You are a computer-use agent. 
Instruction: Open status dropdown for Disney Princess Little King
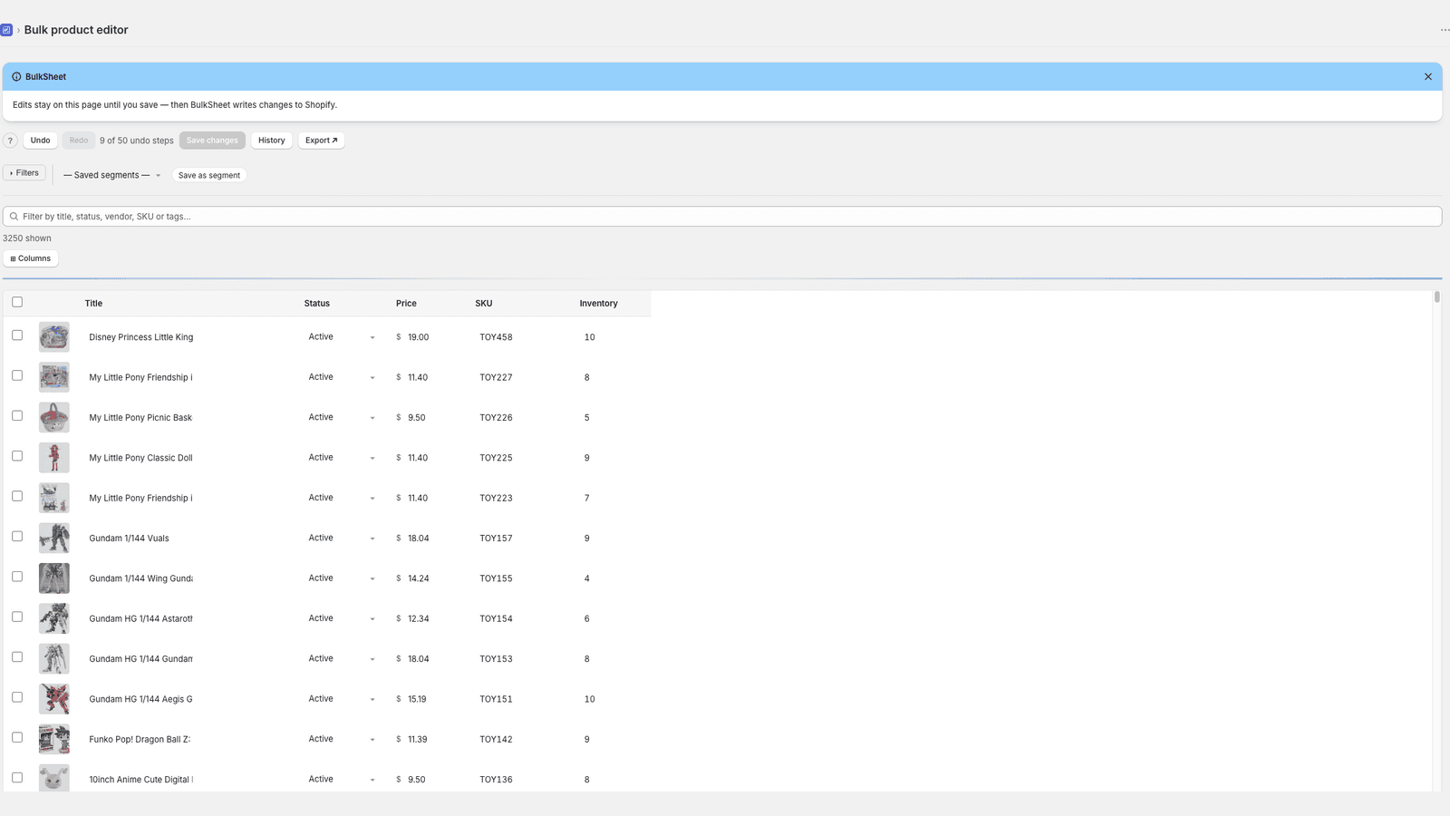tap(341, 337)
